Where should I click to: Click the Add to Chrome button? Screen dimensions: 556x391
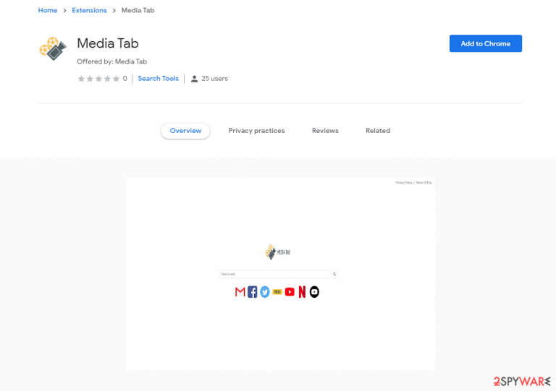(486, 43)
